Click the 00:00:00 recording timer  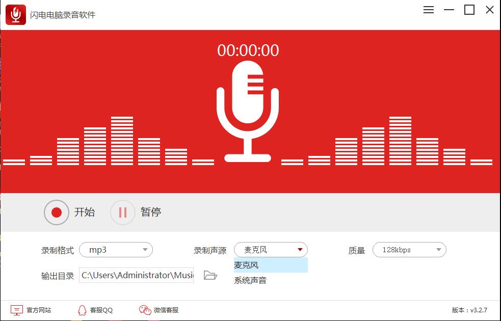tap(248, 50)
